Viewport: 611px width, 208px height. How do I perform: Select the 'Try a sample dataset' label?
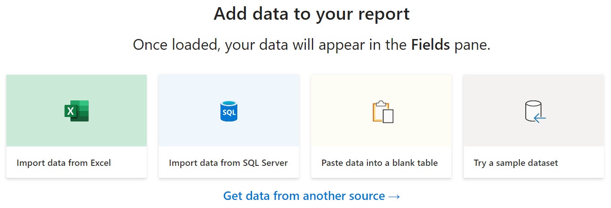[x=516, y=163]
